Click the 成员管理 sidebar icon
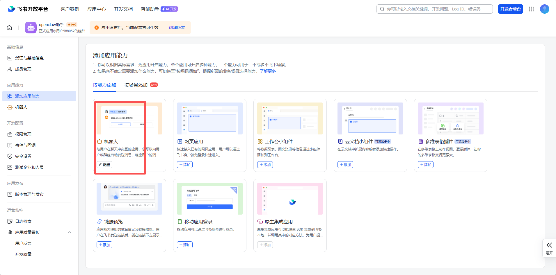The width and height of the screenshot is (556, 275). [10, 69]
